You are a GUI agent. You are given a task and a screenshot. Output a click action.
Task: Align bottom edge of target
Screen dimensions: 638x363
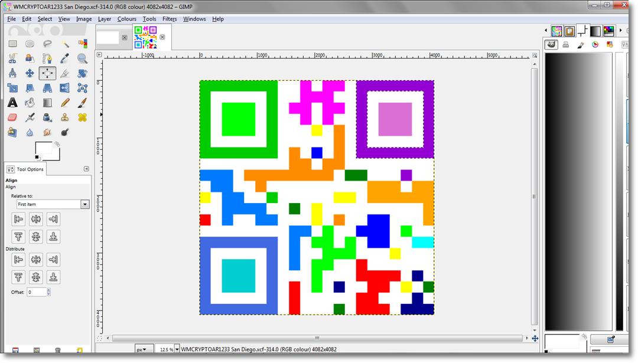click(53, 237)
